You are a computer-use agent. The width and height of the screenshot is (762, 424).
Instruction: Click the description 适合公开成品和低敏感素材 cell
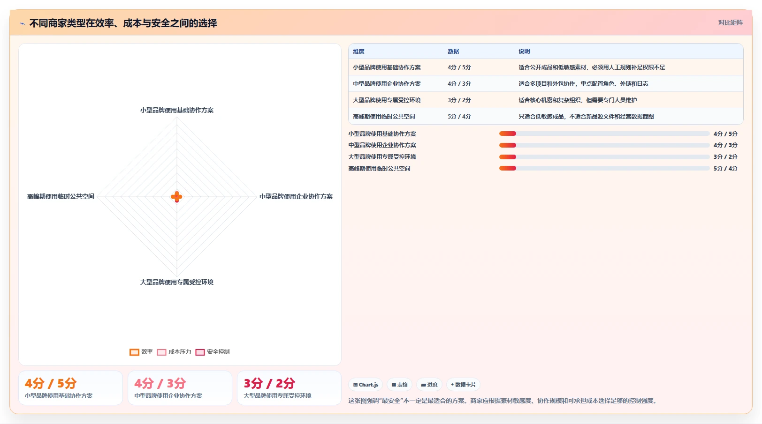pyautogui.click(x=592, y=67)
